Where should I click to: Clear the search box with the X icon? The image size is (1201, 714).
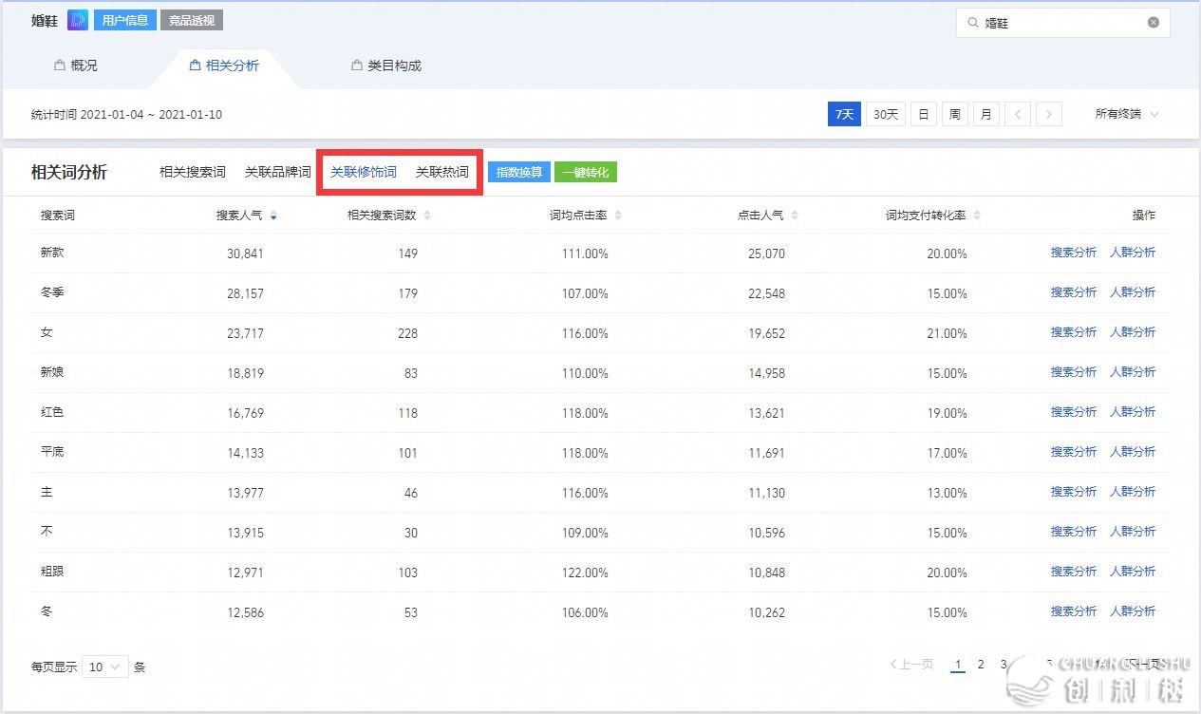[x=1154, y=23]
